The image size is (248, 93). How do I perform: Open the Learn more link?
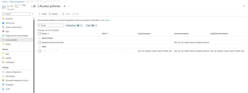pos(105,20)
